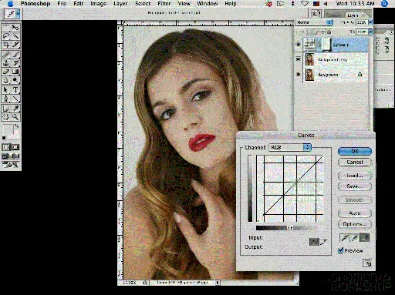Select the Path Selection arrow tool

click(x=6, y=90)
